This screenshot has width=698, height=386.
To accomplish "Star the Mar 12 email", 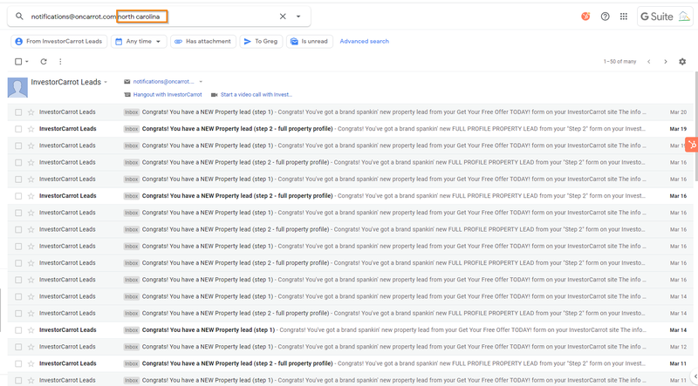I will [x=31, y=347].
